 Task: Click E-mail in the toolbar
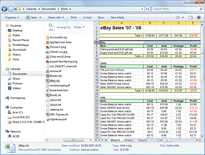pyautogui.click(x=87, y=17)
